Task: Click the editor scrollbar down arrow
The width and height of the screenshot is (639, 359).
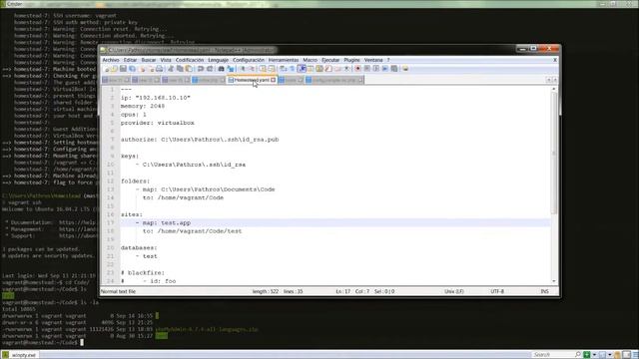Action: 553,281
